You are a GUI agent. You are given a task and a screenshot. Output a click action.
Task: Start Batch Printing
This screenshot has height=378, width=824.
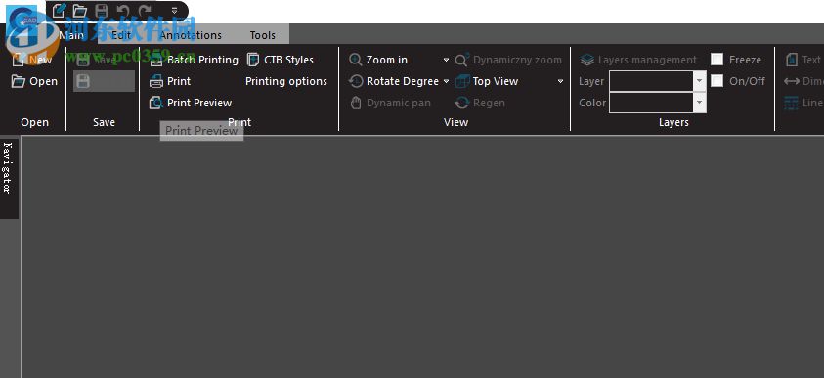[x=194, y=60]
